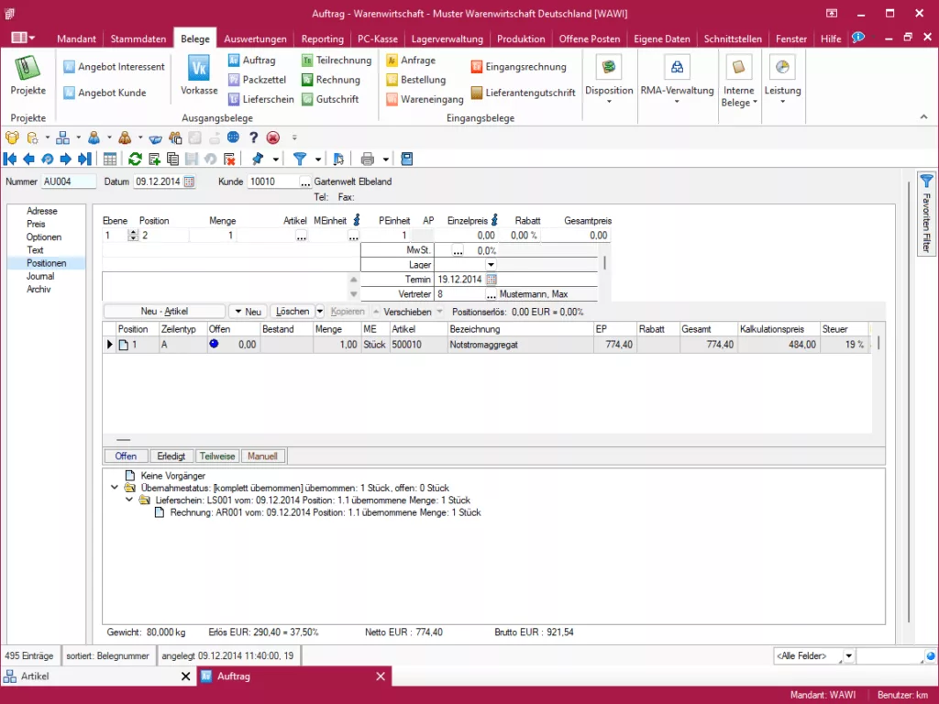
Task: Open the Datum calendar picker
Action: pos(189,181)
